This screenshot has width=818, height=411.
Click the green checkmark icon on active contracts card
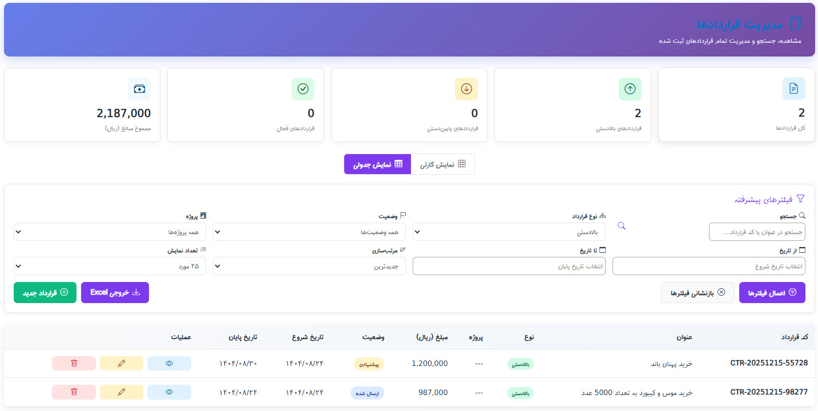point(303,89)
